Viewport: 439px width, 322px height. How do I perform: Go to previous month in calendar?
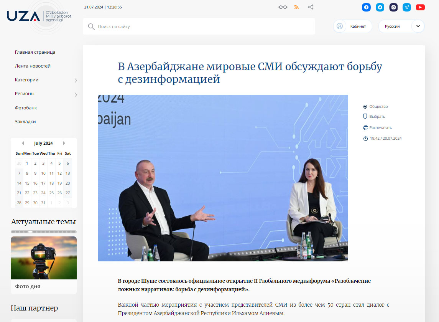(23, 143)
